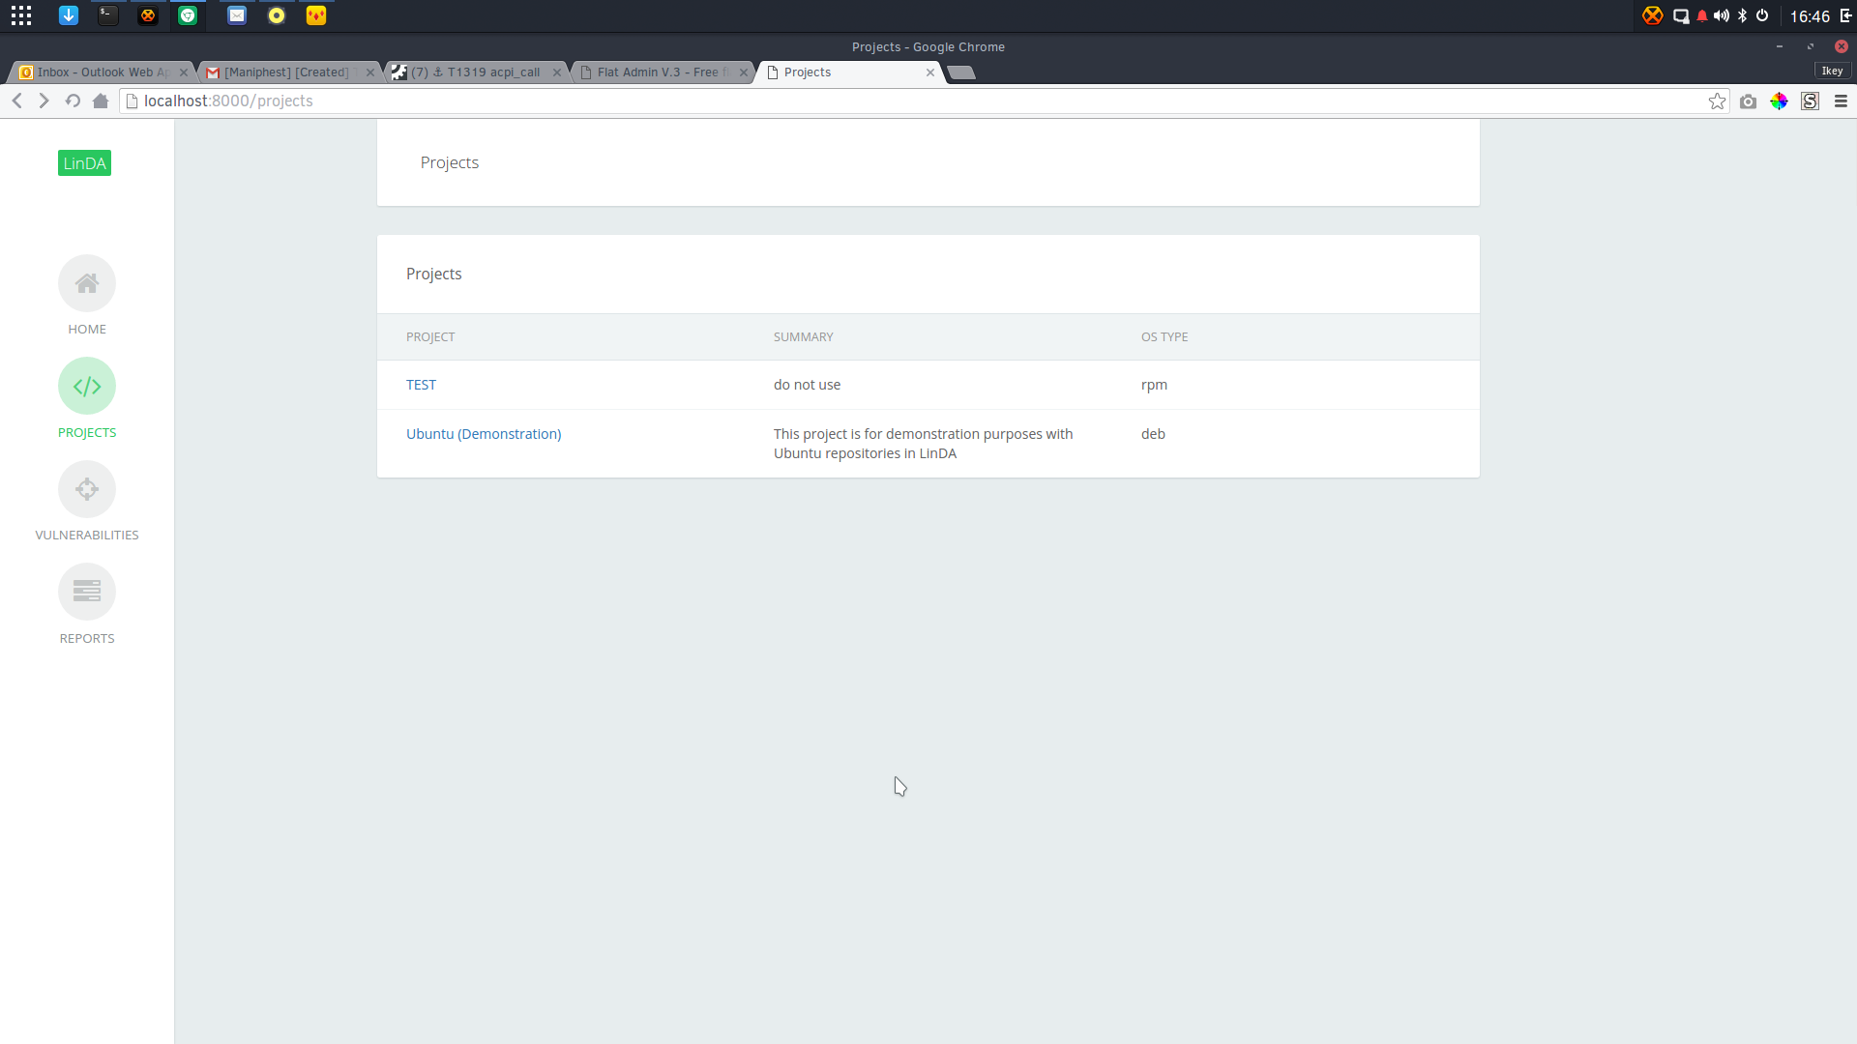1857x1044 pixels.
Task: Click the colorful pinwheel extension icon
Action: pos(1779,101)
